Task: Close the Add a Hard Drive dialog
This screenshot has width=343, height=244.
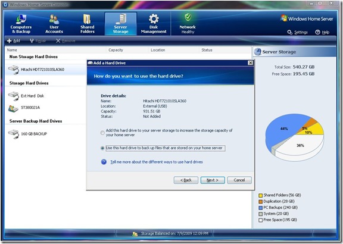Action: (x=251, y=63)
